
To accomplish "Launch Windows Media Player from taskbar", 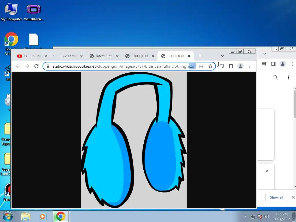I will click(x=43, y=217).
